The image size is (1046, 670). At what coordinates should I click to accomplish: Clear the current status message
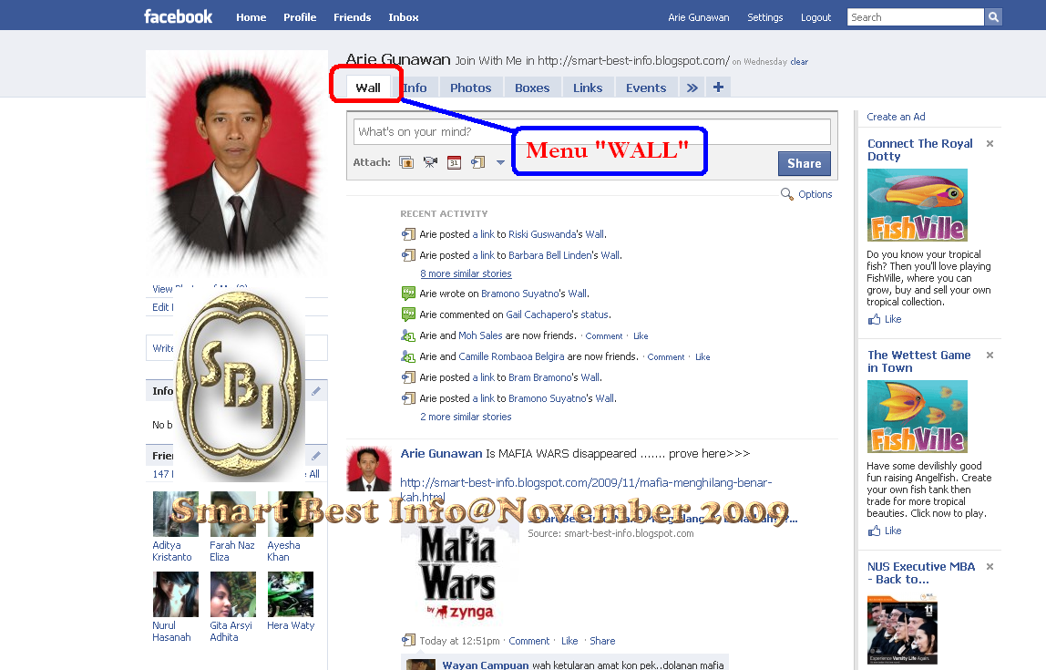799,61
